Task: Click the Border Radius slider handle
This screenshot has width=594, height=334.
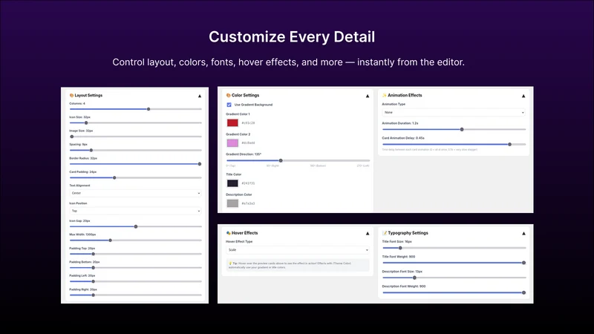Action: click(x=200, y=164)
